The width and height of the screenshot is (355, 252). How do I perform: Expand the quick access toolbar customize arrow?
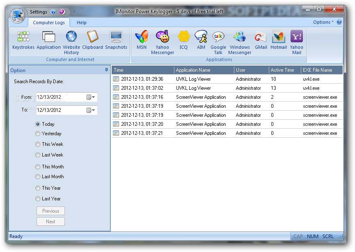74,12
